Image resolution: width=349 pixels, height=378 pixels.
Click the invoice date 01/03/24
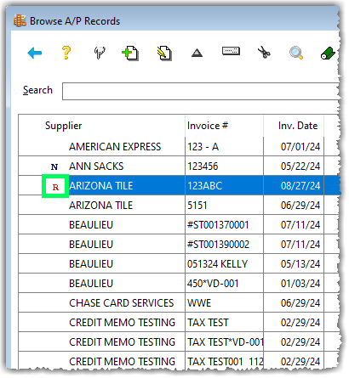point(300,284)
